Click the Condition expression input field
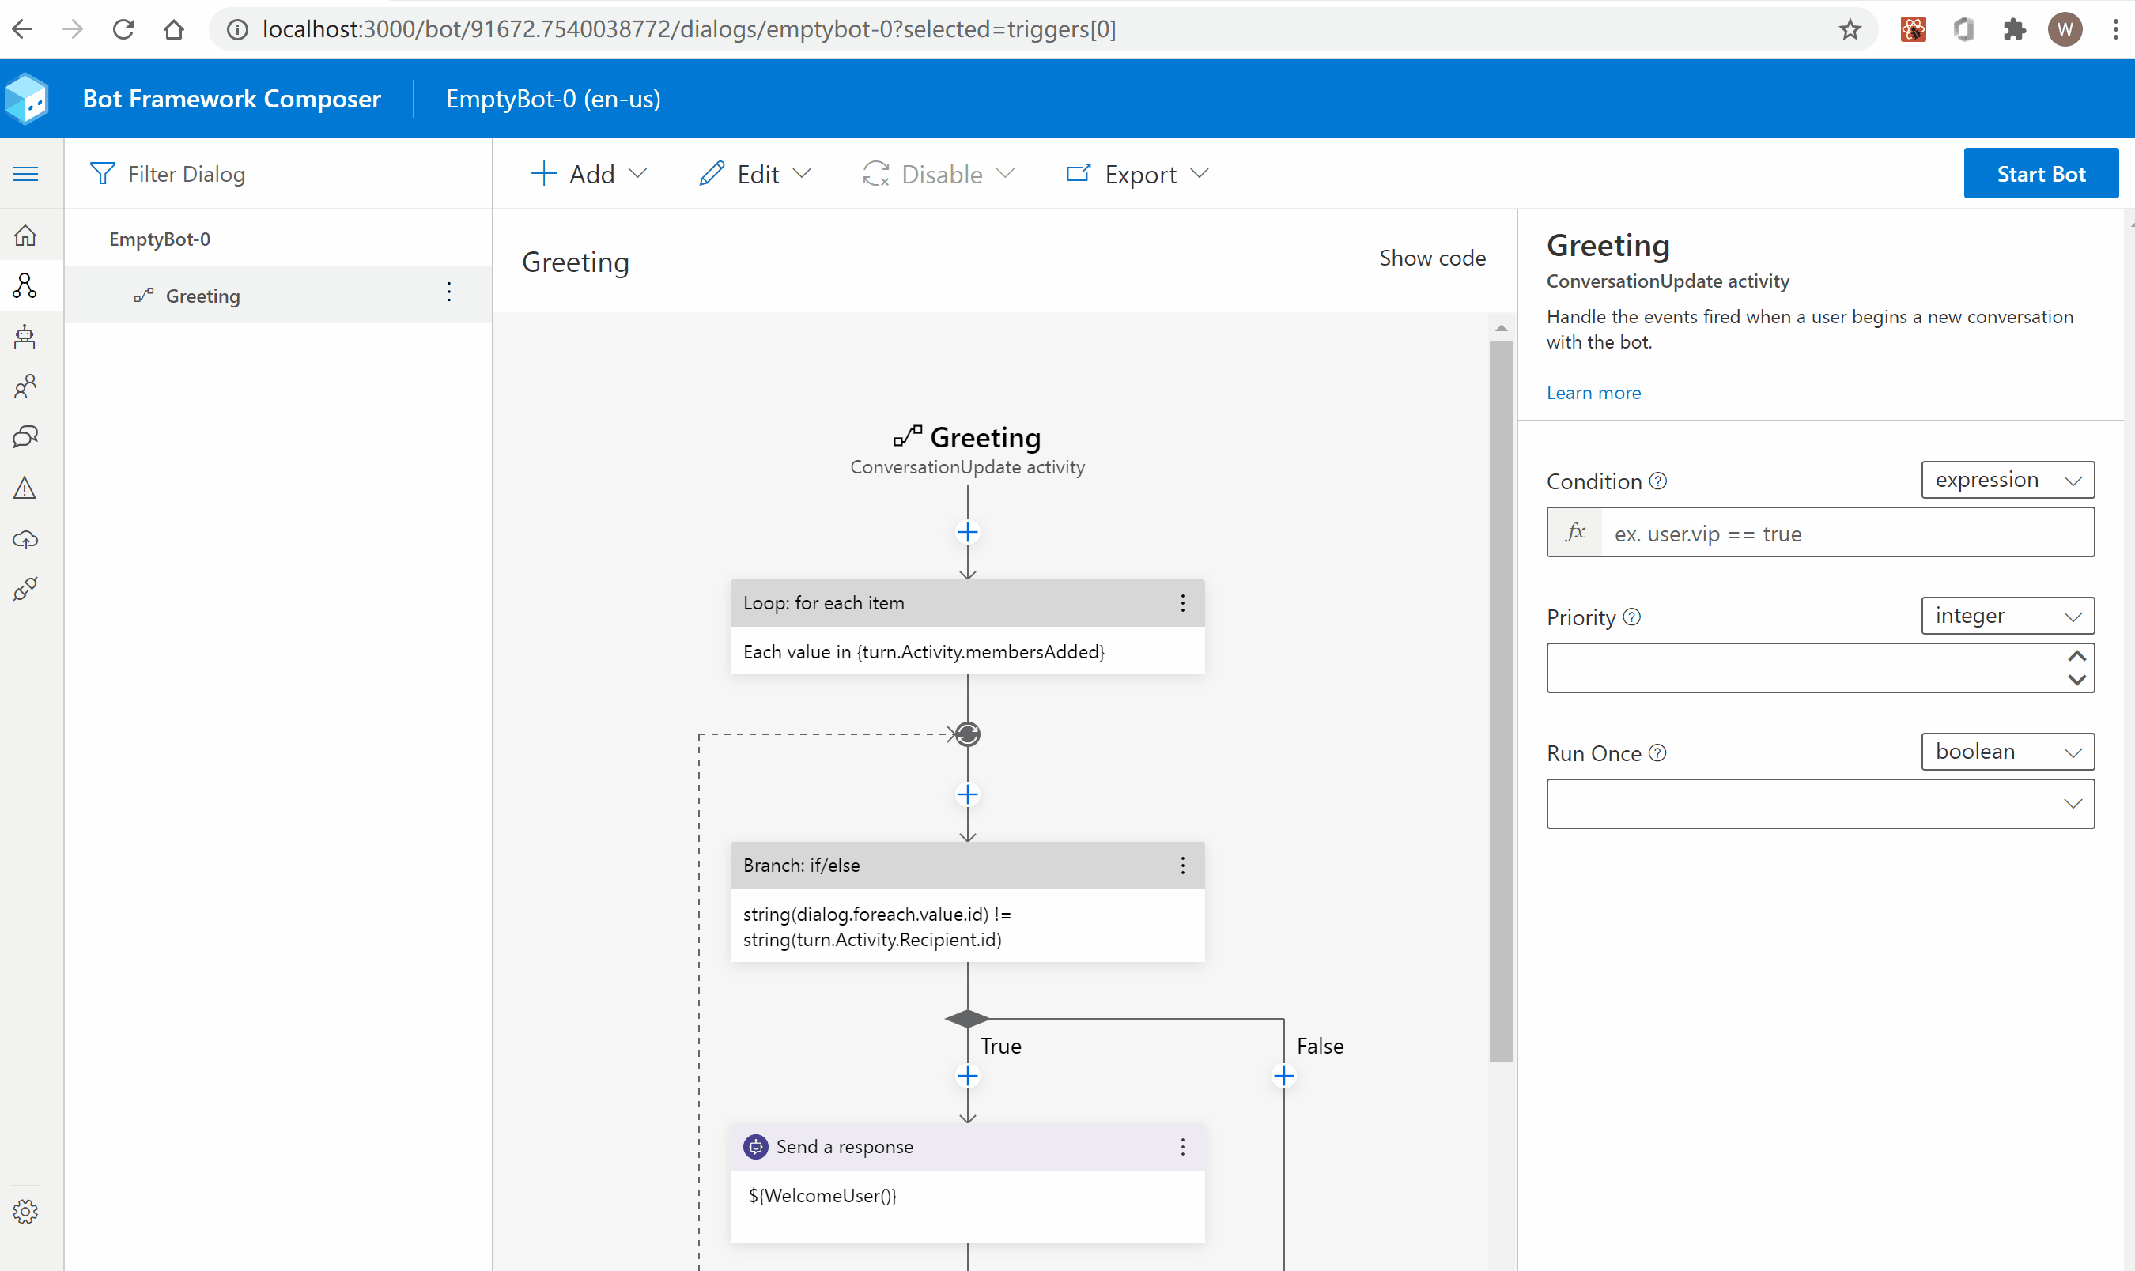The image size is (2135, 1271). pyautogui.click(x=1846, y=534)
